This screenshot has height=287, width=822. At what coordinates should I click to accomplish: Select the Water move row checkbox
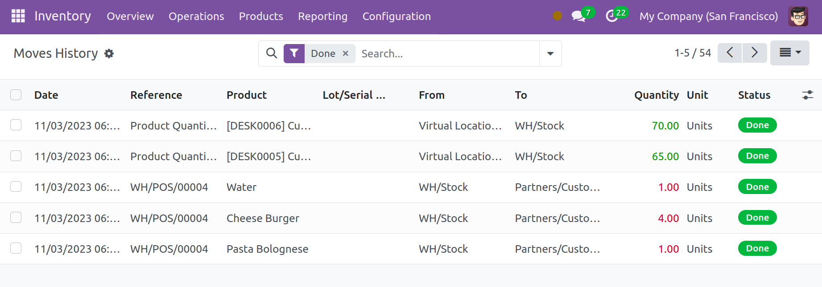click(16, 187)
